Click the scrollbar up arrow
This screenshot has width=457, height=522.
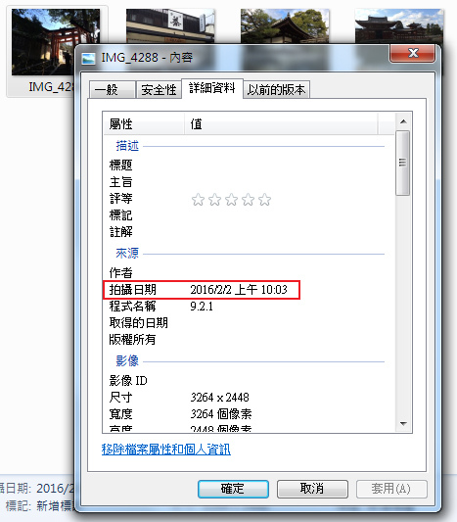[x=403, y=121]
